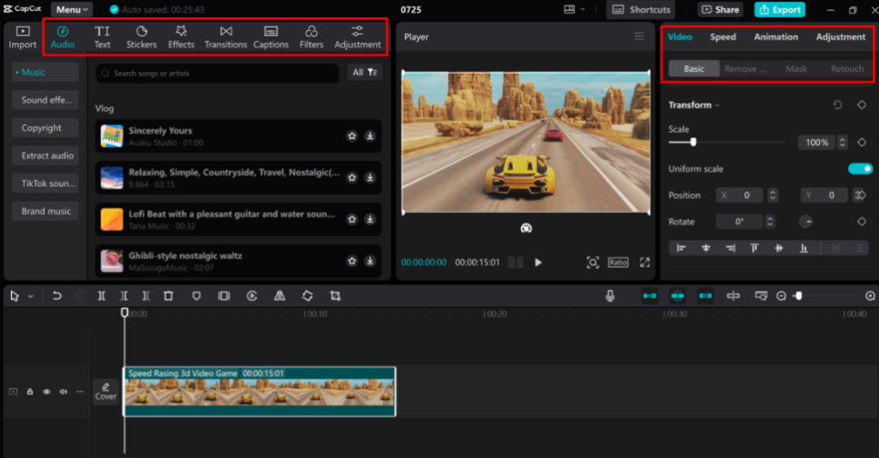Favorite the Relaxing, Simple, Countryside track
879x458 pixels.
(x=352, y=178)
